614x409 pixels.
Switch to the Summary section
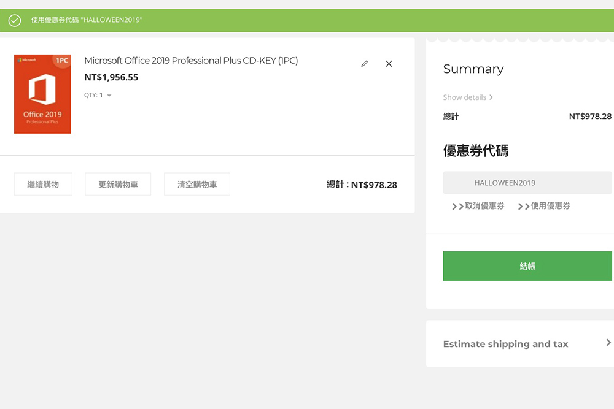[473, 69]
